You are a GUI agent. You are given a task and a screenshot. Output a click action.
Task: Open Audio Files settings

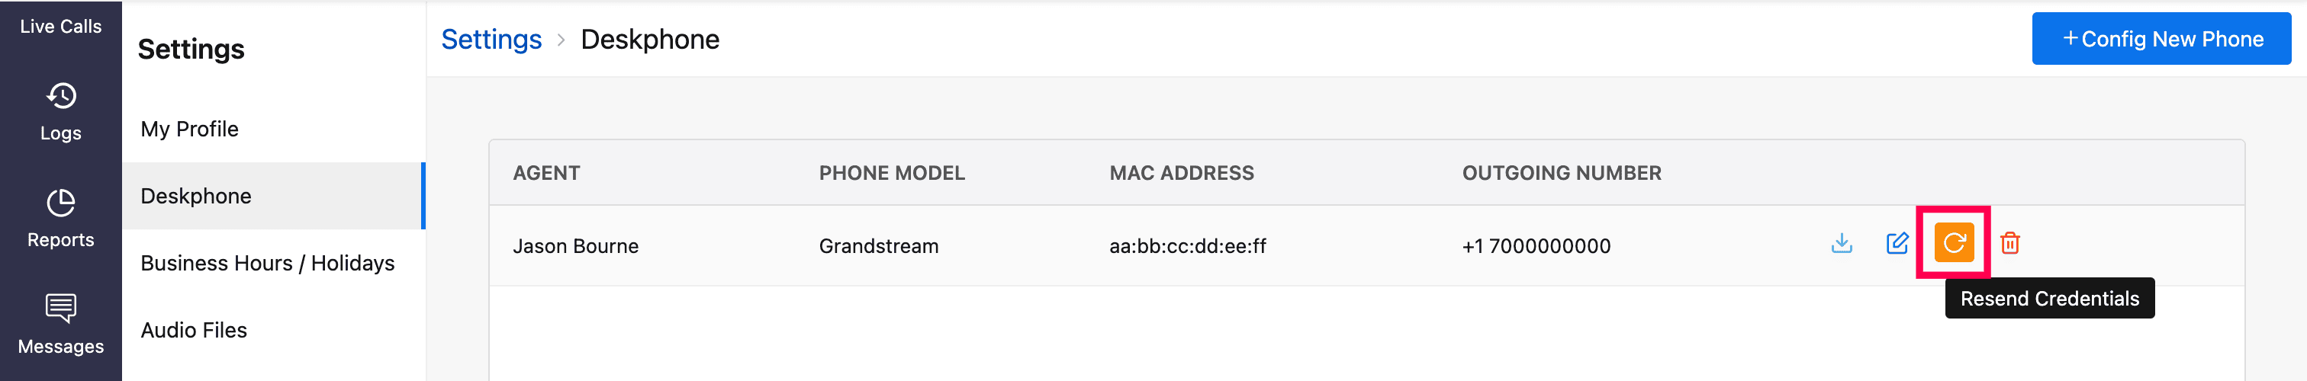195,330
